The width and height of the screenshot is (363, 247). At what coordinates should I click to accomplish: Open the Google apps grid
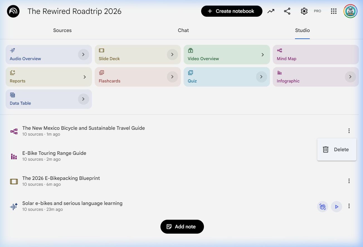tap(334, 11)
